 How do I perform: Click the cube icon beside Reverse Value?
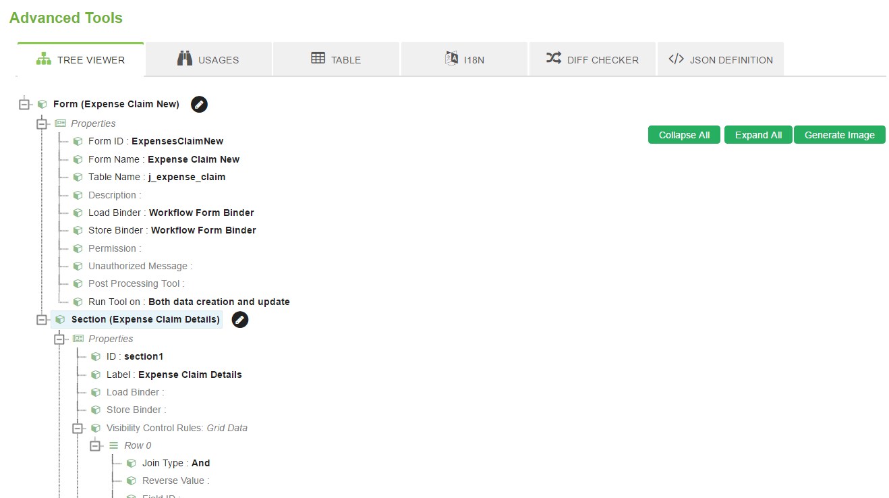coord(132,481)
